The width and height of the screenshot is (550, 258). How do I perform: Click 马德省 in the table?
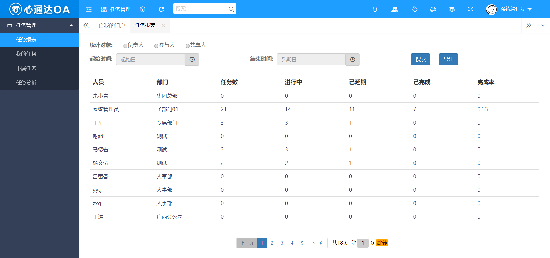coord(101,149)
